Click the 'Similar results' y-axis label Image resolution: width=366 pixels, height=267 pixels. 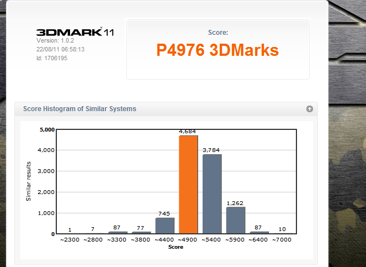pyautogui.click(x=29, y=182)
